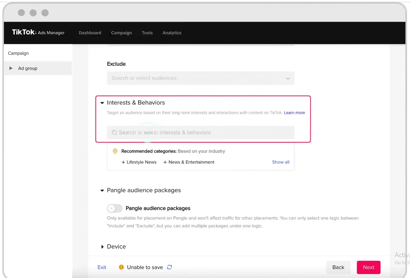Screen dimensions: 410x278
Task: Expand the Ad group sidebar item
Action: [x=11, y=68]
